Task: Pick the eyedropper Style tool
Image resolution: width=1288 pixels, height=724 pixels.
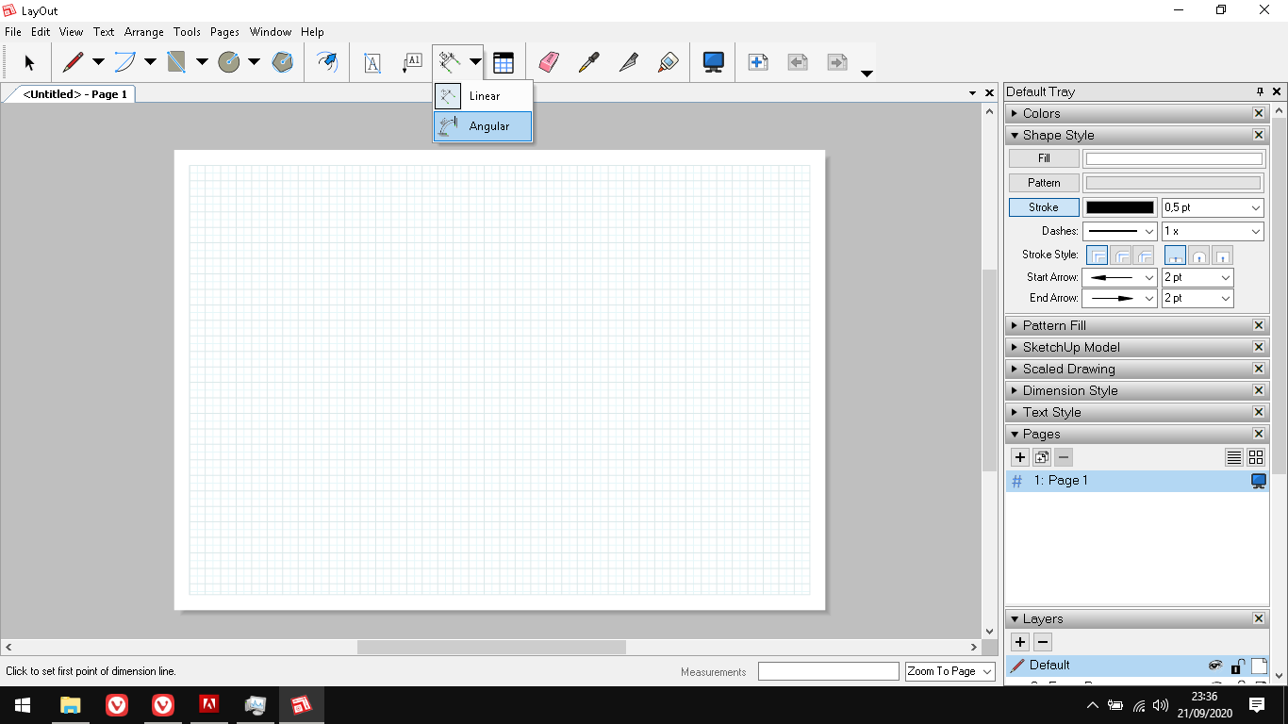Action: pos(588,63)
